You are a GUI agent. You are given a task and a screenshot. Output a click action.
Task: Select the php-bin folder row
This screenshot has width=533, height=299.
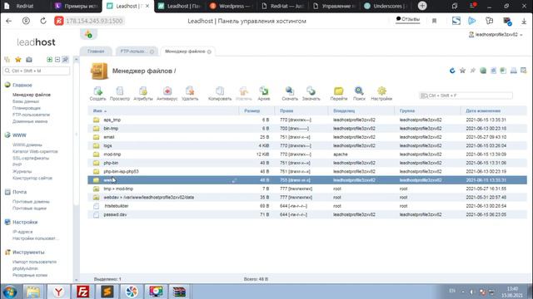(x=307, y=163)
